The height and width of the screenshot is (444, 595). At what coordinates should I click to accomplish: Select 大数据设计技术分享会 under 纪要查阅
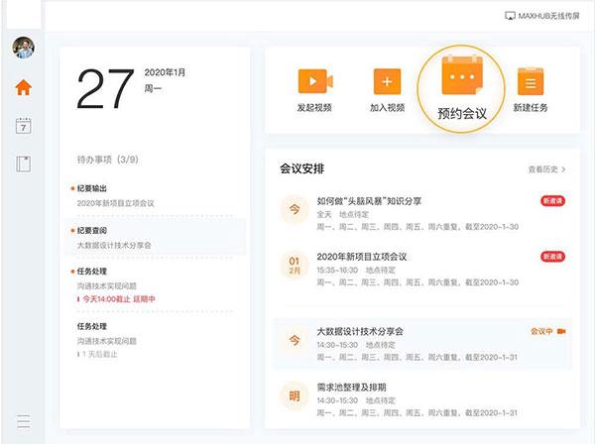114,246
